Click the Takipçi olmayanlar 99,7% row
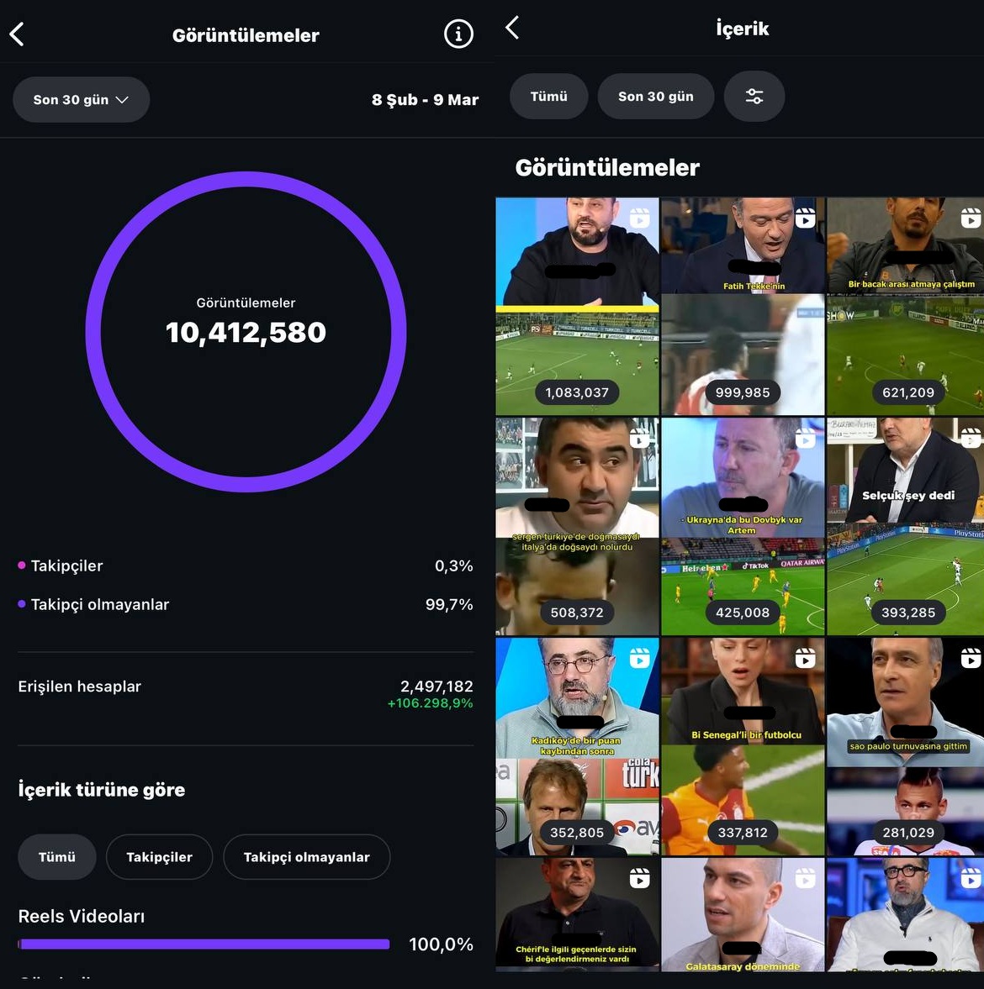 [x=246, y=605]
